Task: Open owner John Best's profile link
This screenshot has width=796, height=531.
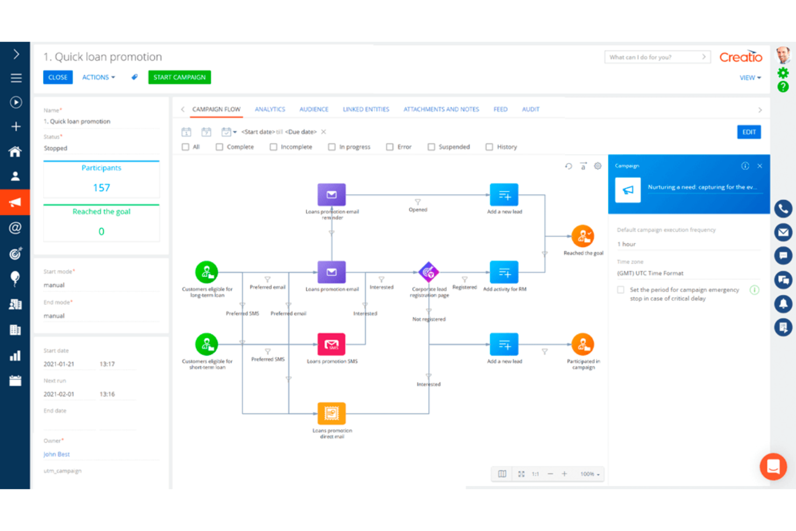Action: pyautogui.click(x=56, y=454)
